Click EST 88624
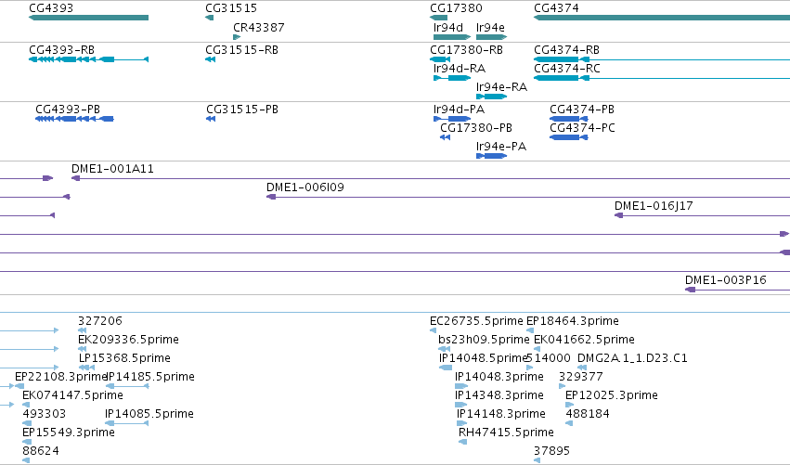Viewport: 790px width, 465px height. coord(40,451)
